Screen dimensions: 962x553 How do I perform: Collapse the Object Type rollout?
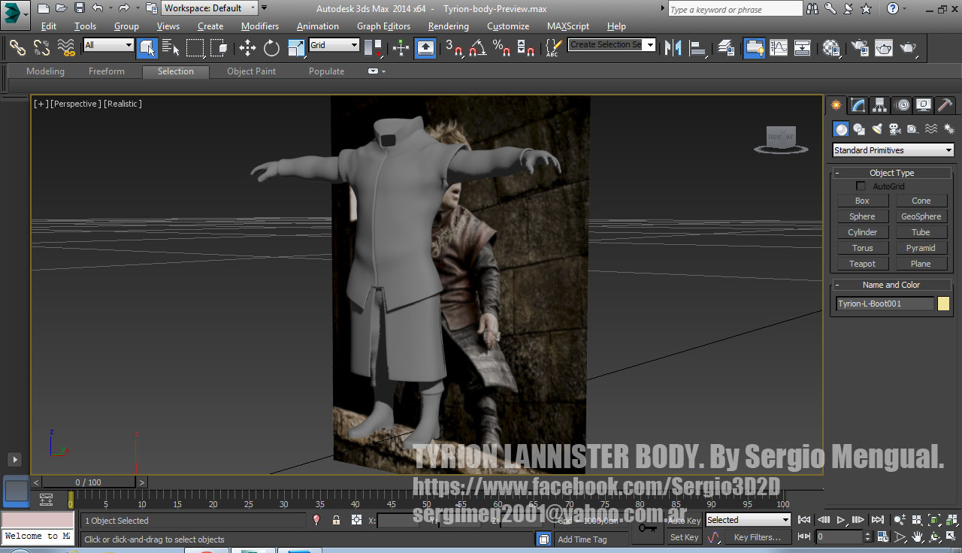click(x=891, y=173)
